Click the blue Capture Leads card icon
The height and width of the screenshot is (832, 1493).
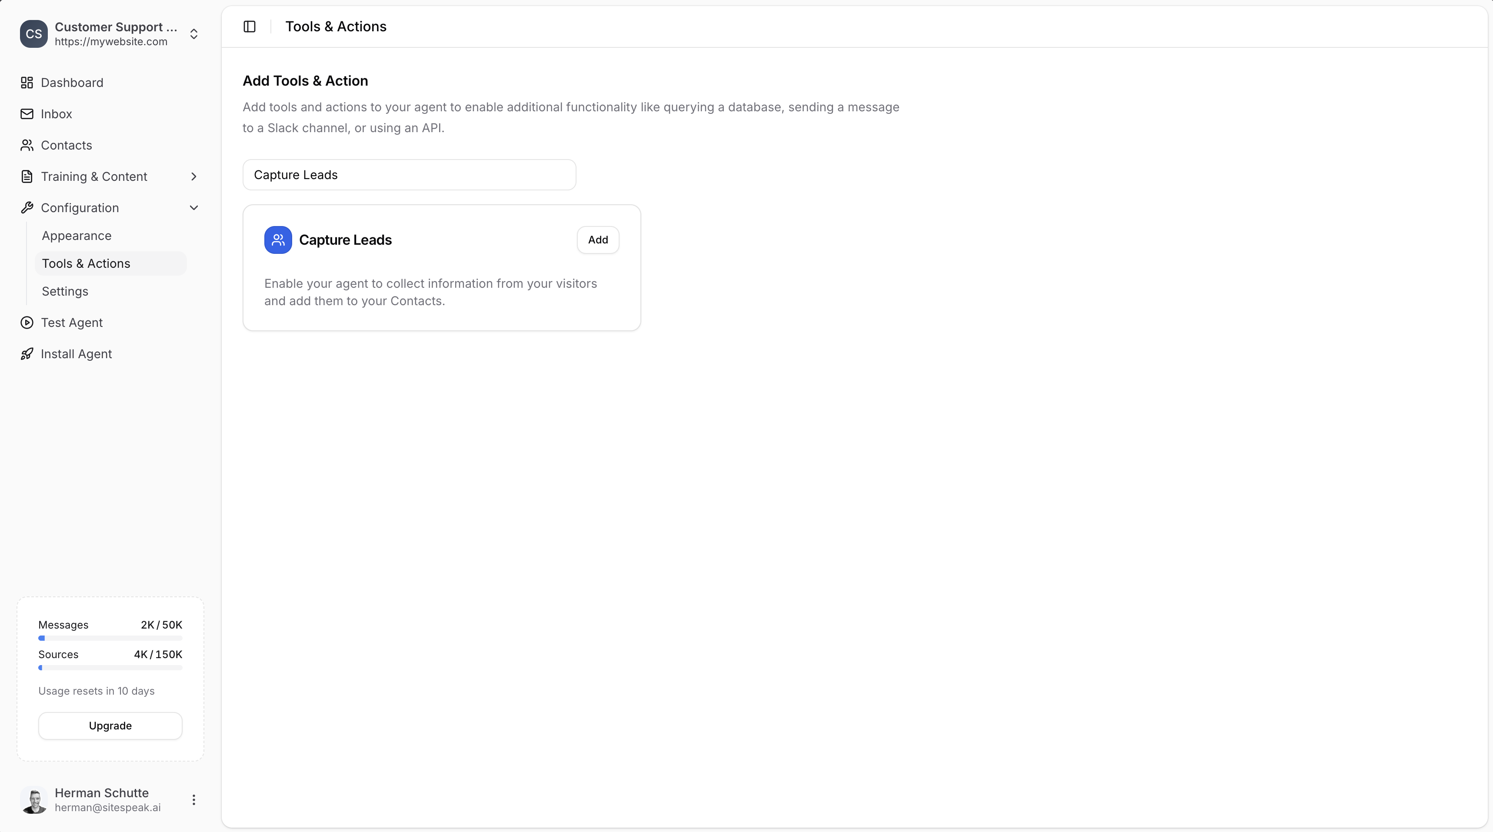(x=278, y=240)
